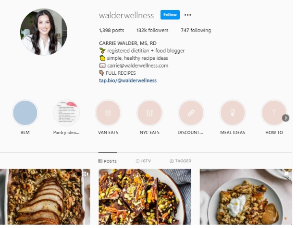View the VAN EATS highlight circle
297x228 pixels.
[x=108, y=113]
